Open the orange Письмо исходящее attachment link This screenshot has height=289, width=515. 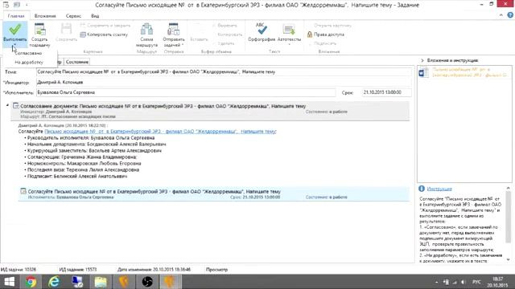(470, 72)
